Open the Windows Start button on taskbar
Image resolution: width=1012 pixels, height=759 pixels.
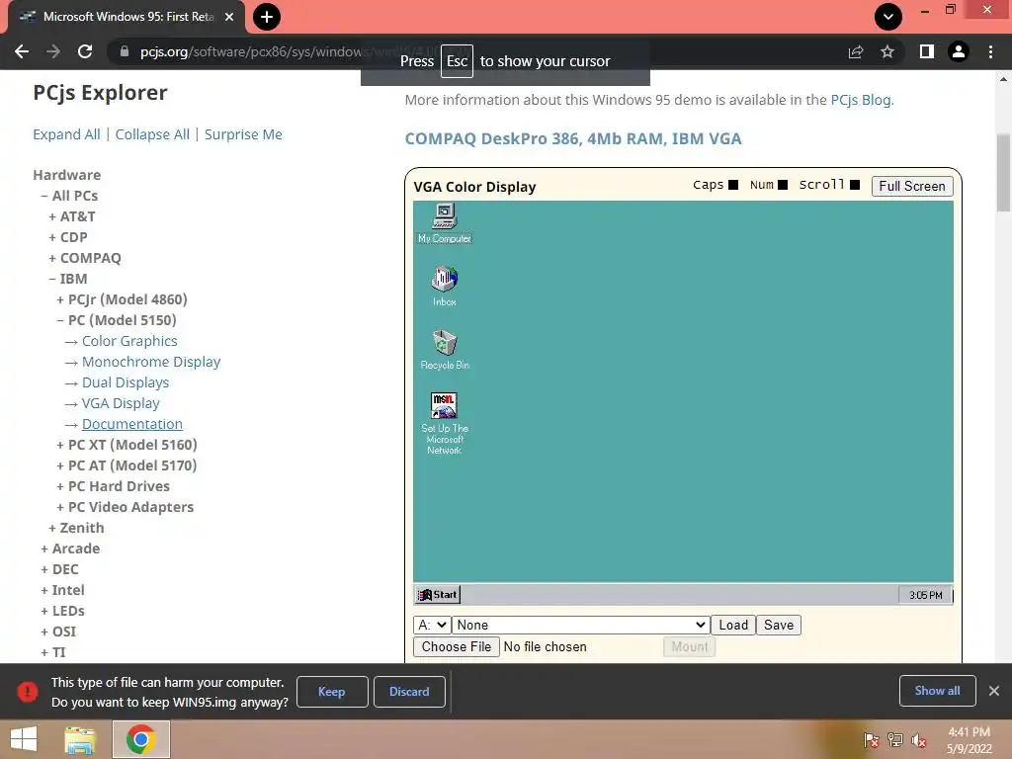[24, 739]
